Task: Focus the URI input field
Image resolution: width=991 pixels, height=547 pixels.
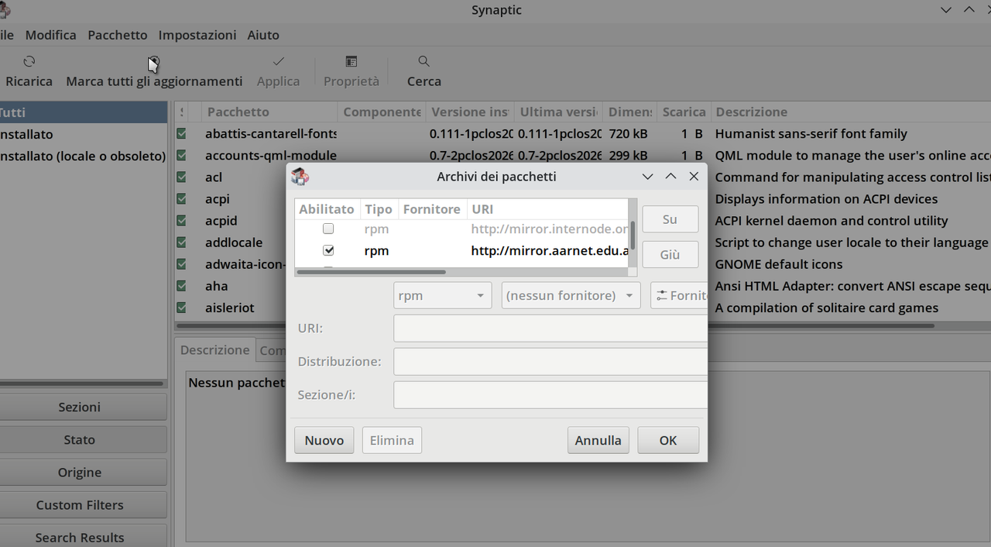Action: 550,329
